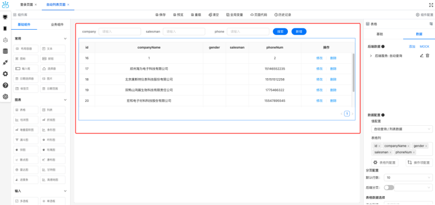
Task: Click the MOCK link
Action: pos(425,47)
